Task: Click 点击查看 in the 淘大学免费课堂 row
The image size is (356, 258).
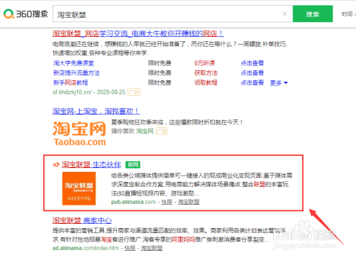Action: 252,63
